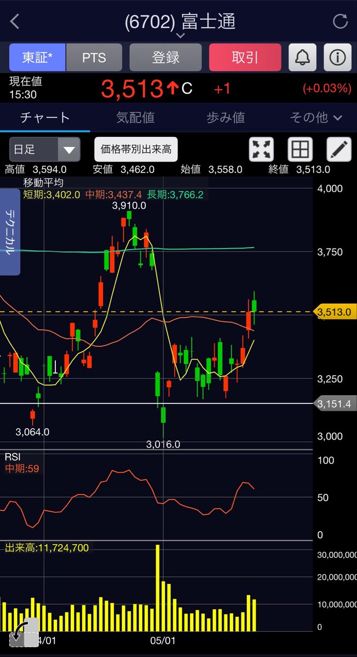Tap the RSI 中期:59 label

(x=22, y=469)
